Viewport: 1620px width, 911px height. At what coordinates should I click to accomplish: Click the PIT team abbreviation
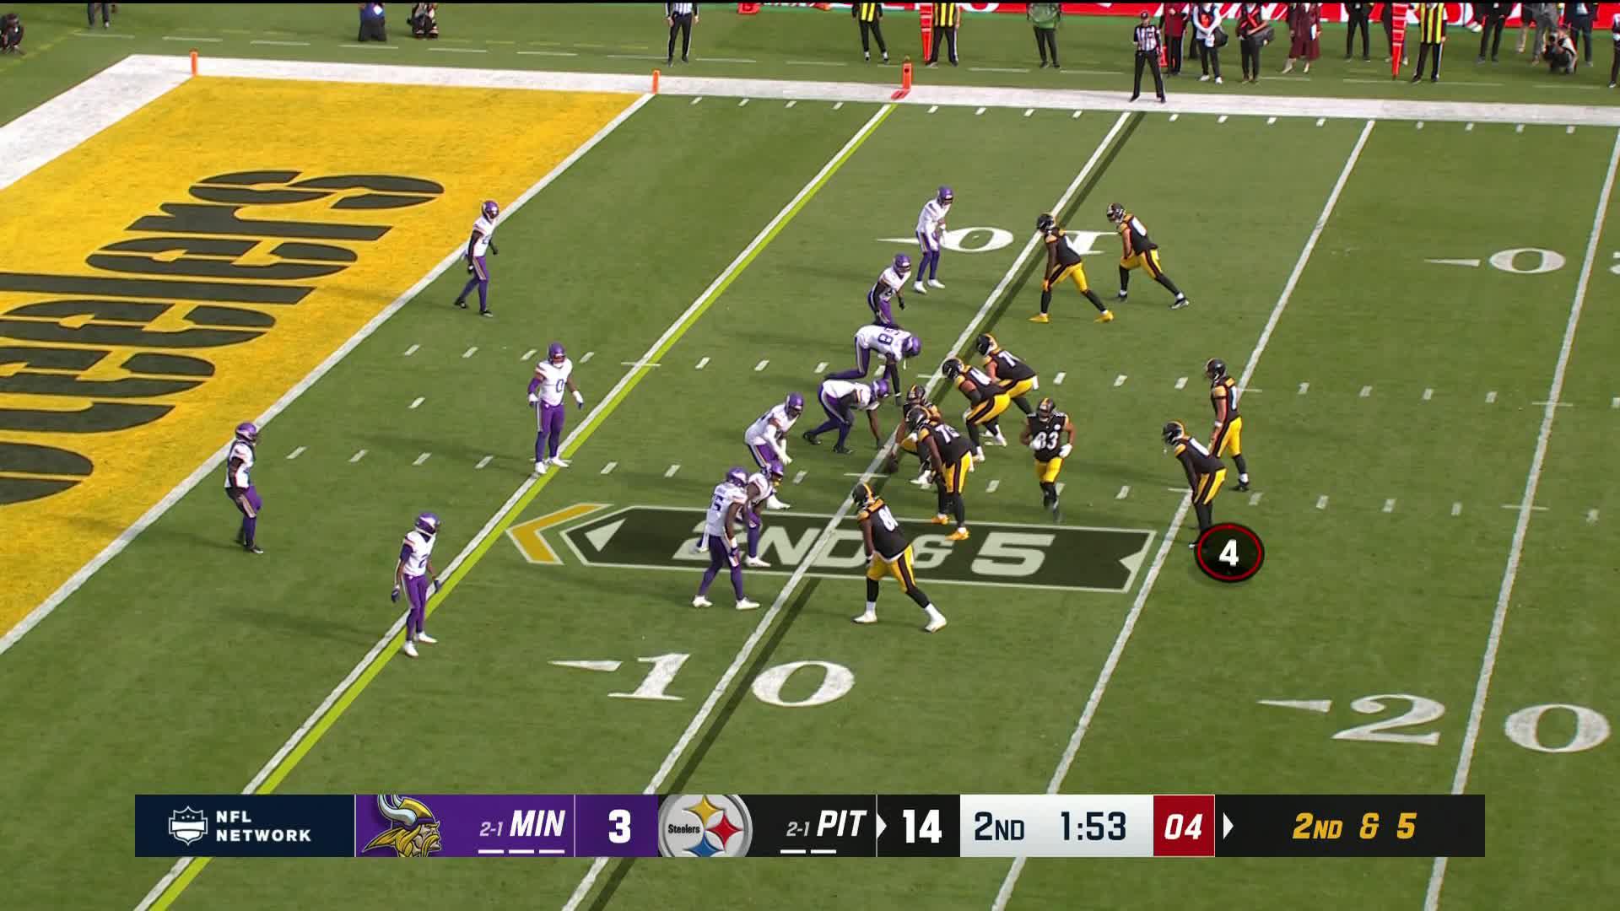[840, 823]
